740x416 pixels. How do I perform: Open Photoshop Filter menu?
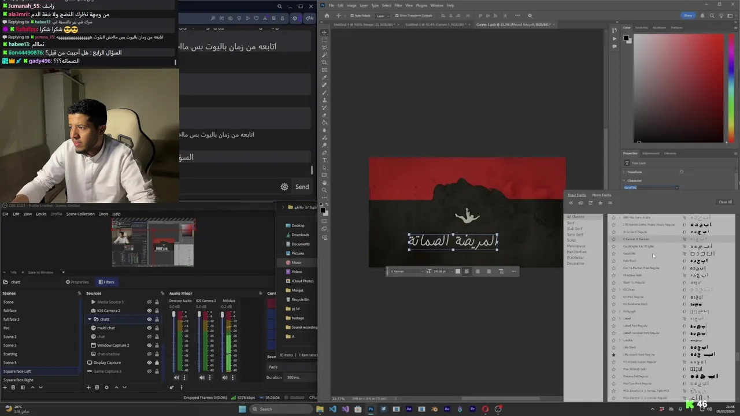(x=398, y=5)
